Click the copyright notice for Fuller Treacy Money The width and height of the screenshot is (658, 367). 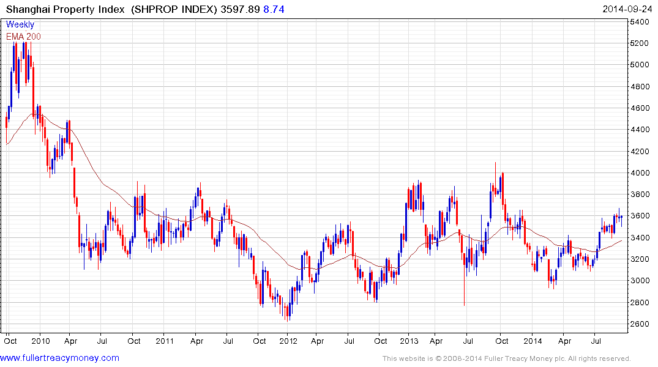[507, 358]
